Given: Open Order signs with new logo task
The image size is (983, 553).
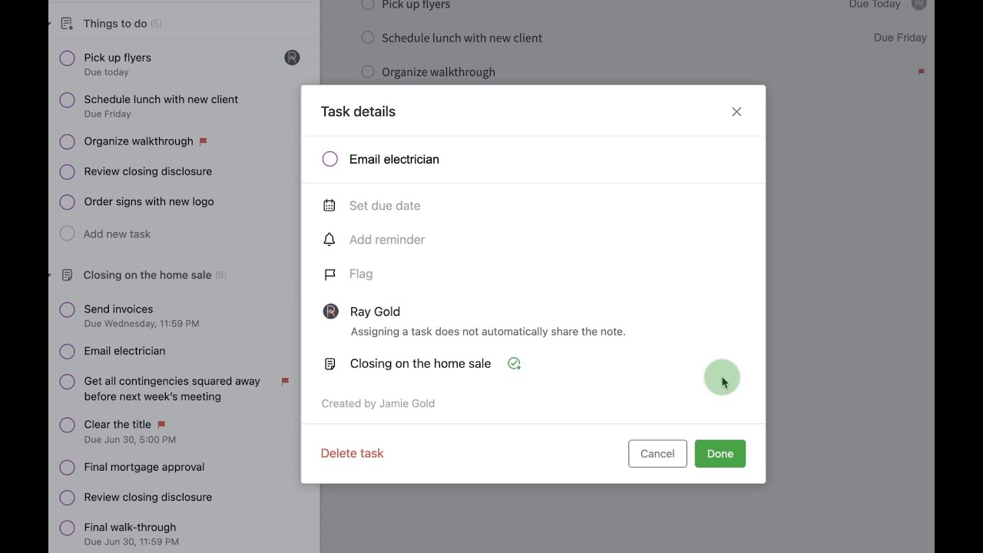Looking at the screenshot, I should point(149,202).
